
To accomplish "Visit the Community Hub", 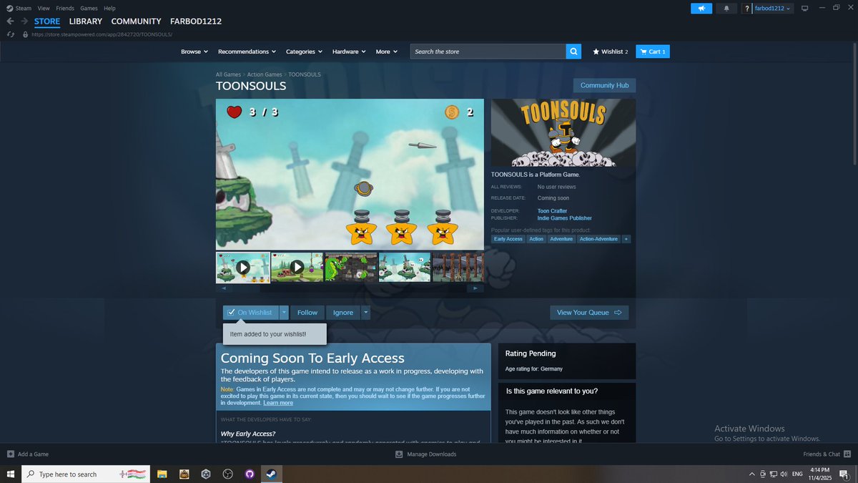I will pos(603,84).
